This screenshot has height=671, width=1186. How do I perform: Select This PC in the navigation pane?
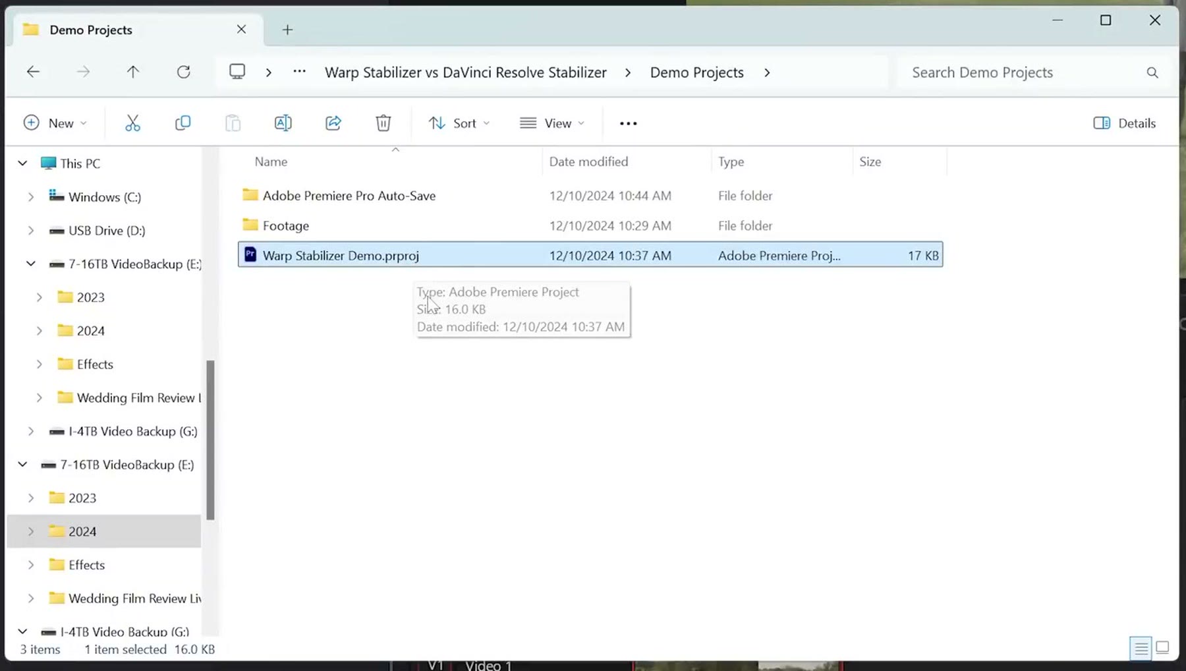pyautogui.click(x=80, y=163)
